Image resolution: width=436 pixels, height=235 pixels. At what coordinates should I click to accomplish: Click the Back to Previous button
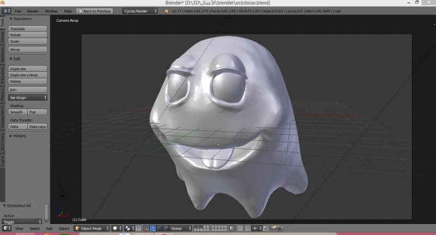tap(95, 11)
